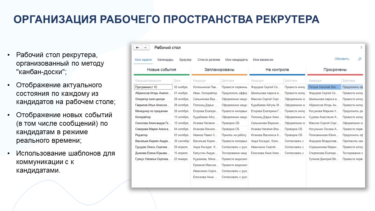Viewport: 375px width, 211px height.
Task: Select the Программист 1С entry in Новые события
Action: 153,87
